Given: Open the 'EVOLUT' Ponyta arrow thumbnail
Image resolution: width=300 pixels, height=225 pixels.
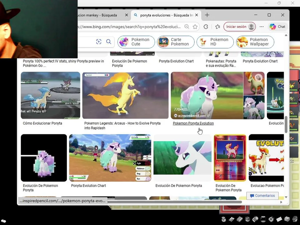Looking at the screenshot, I should click(x=266, y=157).
